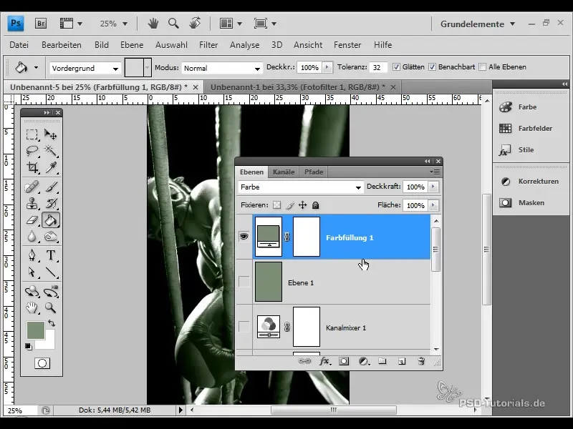
Task: Open the Ebene menu
Action: (x=132, y=45)
